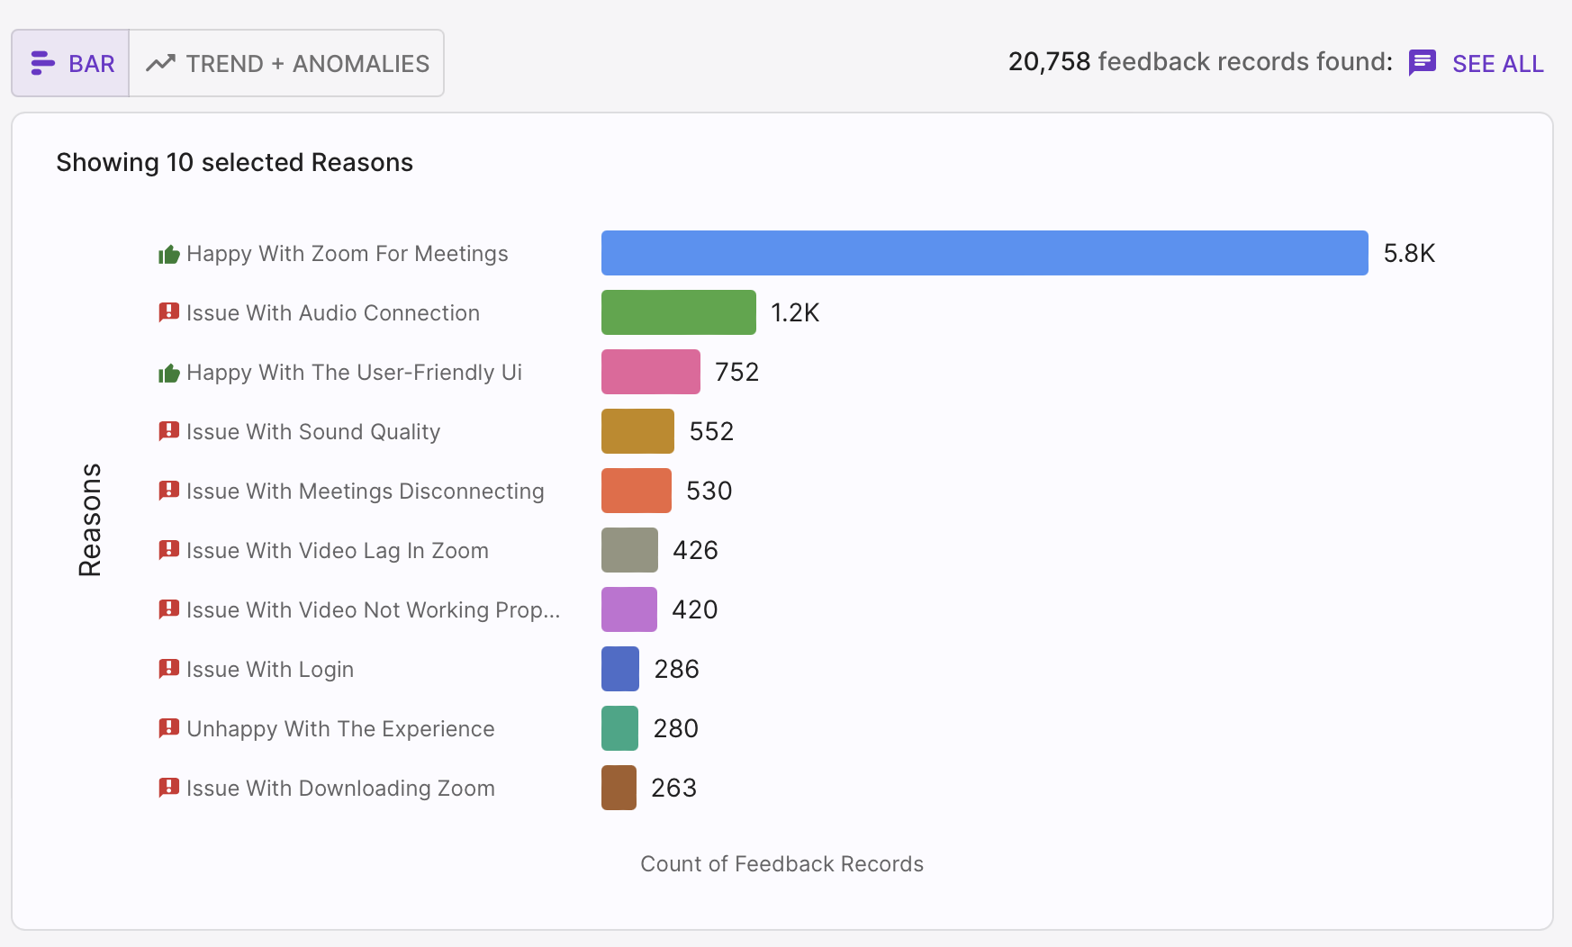Open the TREND + ANOMALIES tab
Image resolution: width=1572 pixels, height=947 pixels.
pos(286,63)
